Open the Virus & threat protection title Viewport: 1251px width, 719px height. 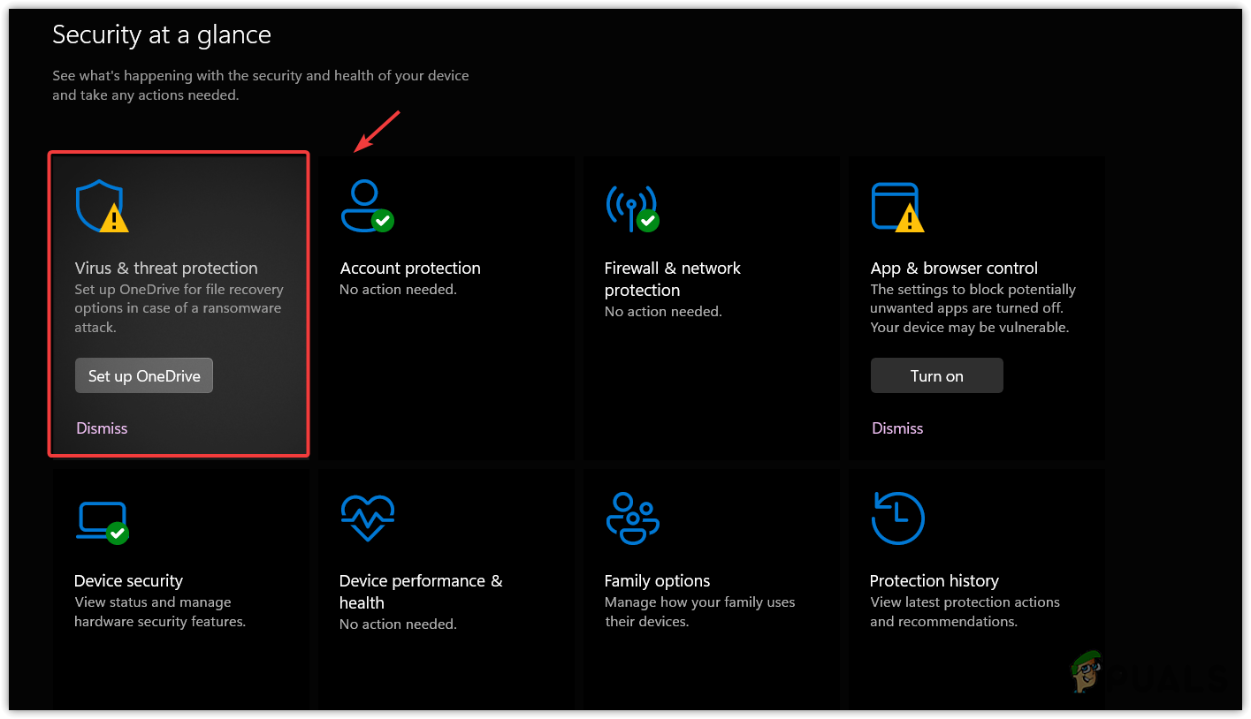tap(166, 269)
